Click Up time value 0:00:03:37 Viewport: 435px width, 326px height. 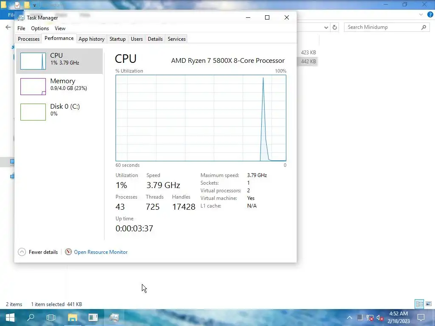[134, 228]
